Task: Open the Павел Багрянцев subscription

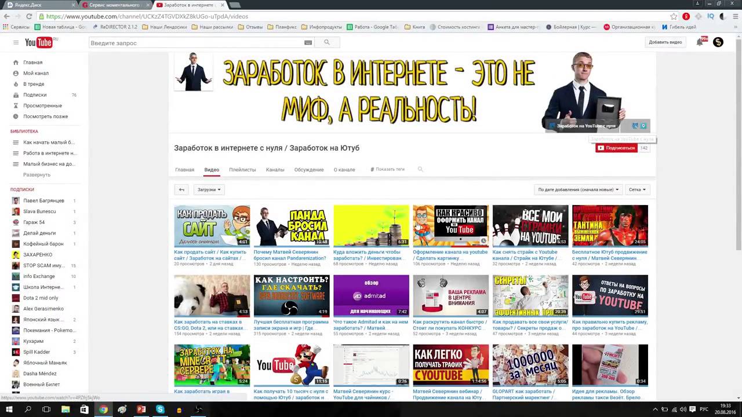Action: pyautogui.click(x=44, y=200)
